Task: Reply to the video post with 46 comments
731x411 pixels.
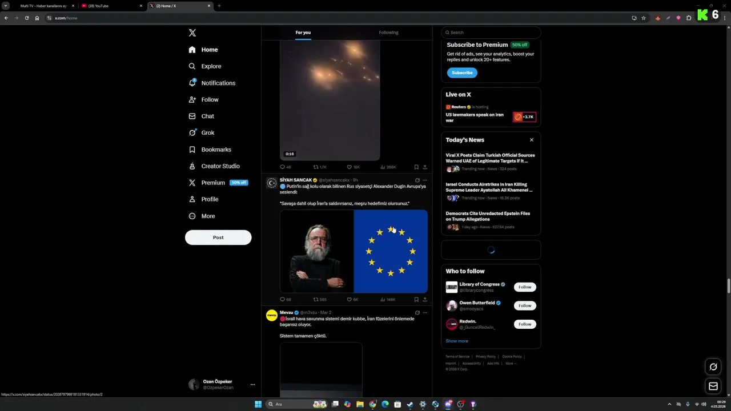Action: pos(285,167)
